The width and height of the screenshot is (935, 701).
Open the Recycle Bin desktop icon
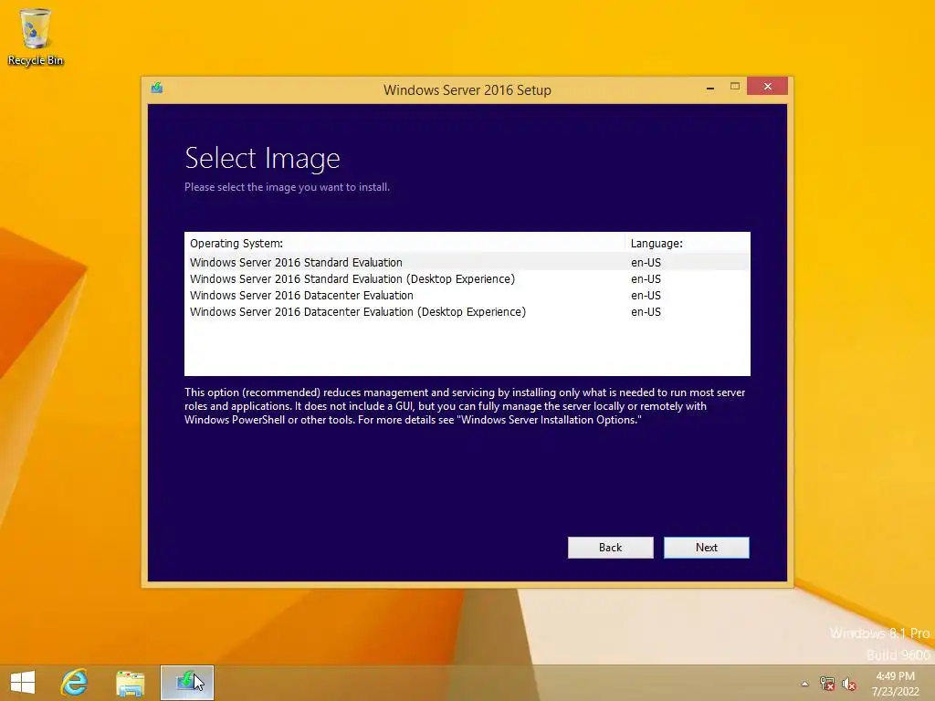[x=36, y=37]
